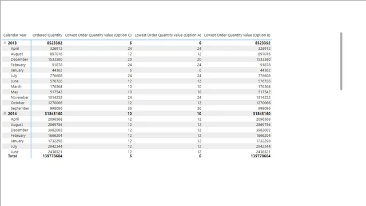The width and height of the screenshot is (366, 206).
Task: Click Ordered Quantity value 998086
Action: (x=56, y=108)
